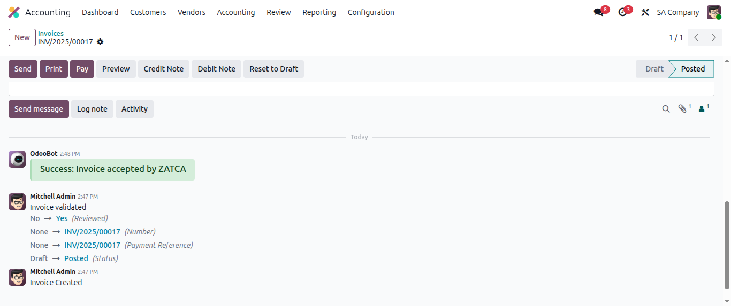Open Mitchell Admin user avatar menu

click(714, 12)
